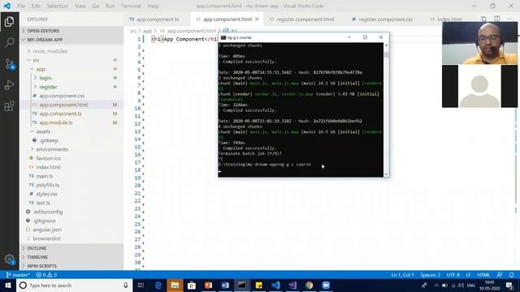
Task: Open app.module.ts in explorer
Action: [x=56, y=122]
